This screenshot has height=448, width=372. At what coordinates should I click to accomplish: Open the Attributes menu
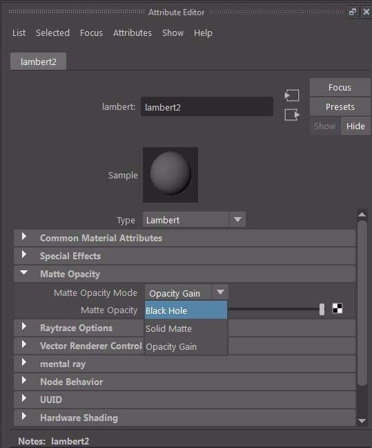pyautogui.click(x=133, y=33)
